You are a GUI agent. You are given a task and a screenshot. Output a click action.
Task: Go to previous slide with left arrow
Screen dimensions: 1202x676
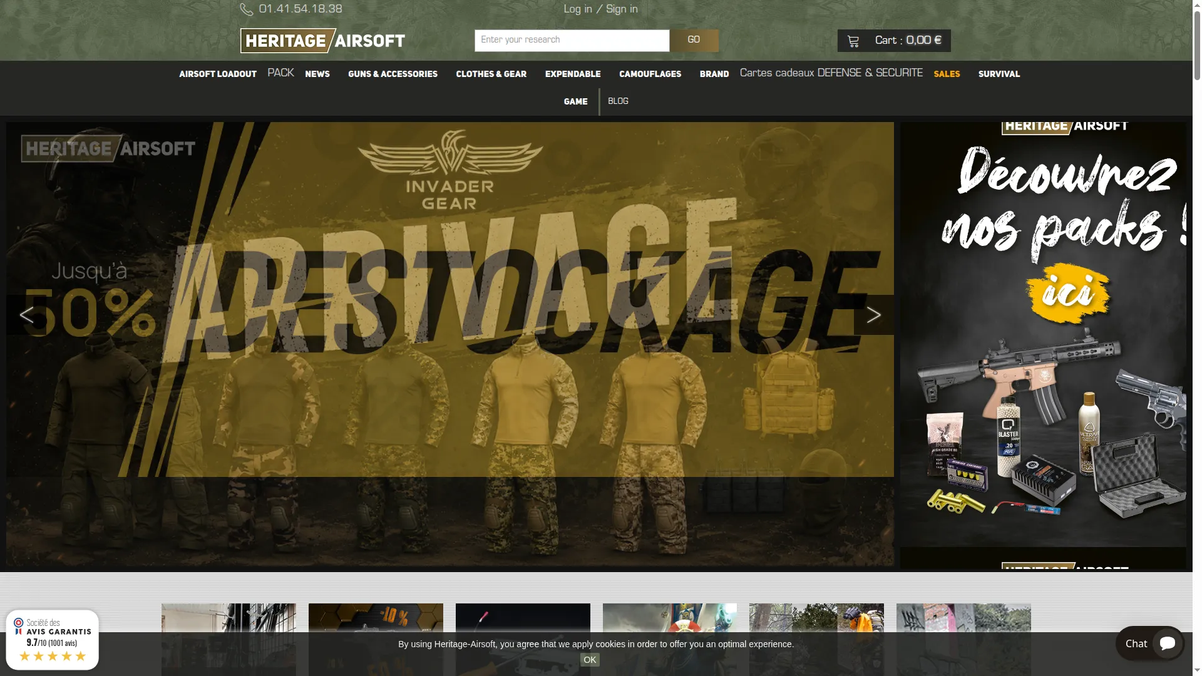coord(26,315)
